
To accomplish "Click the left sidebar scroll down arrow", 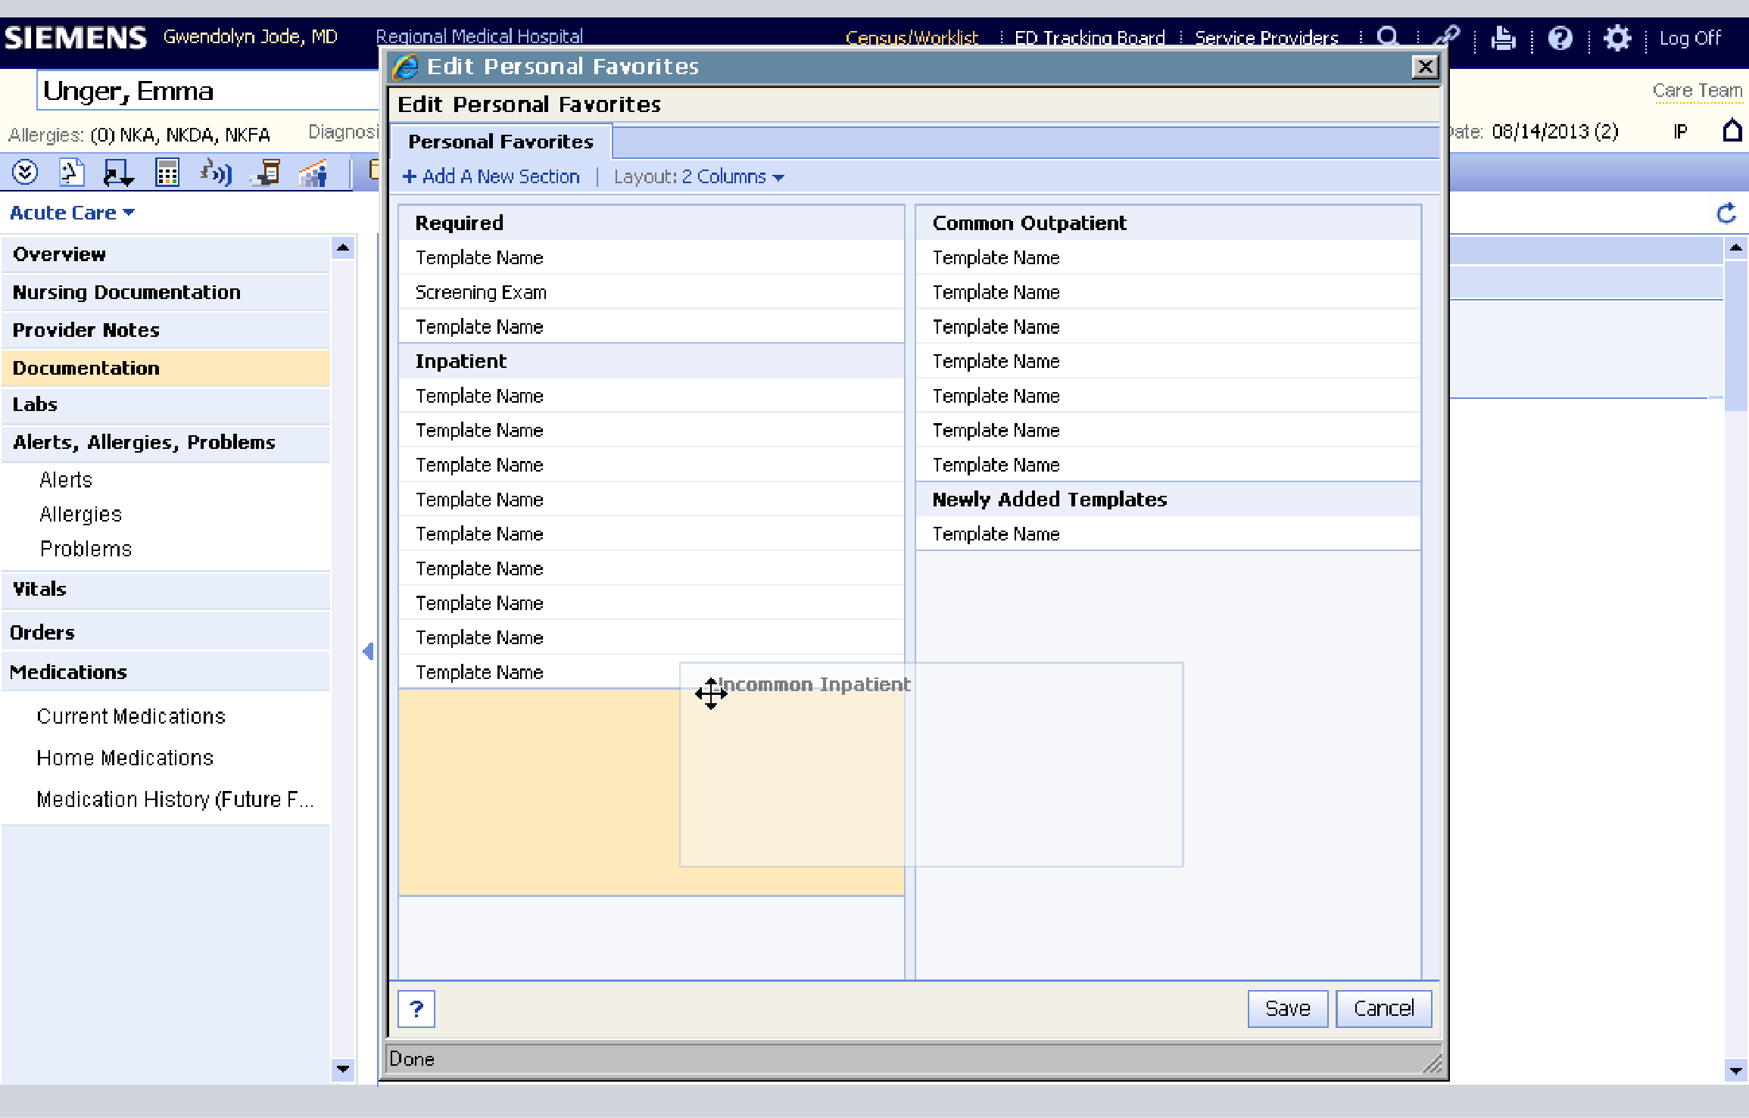I will 343,1069.
